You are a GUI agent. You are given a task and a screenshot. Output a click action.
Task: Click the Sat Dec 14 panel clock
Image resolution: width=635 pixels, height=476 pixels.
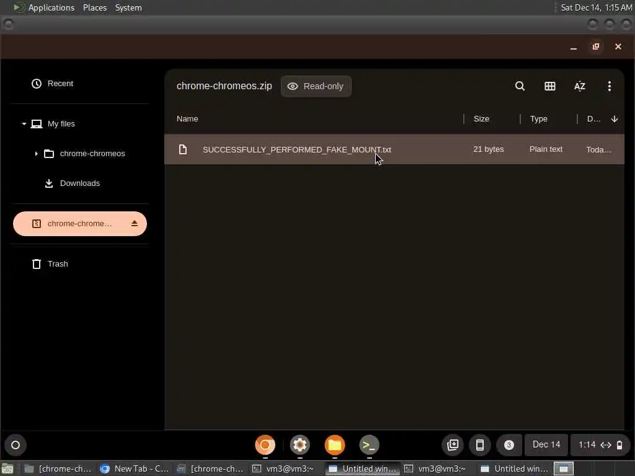596,7
